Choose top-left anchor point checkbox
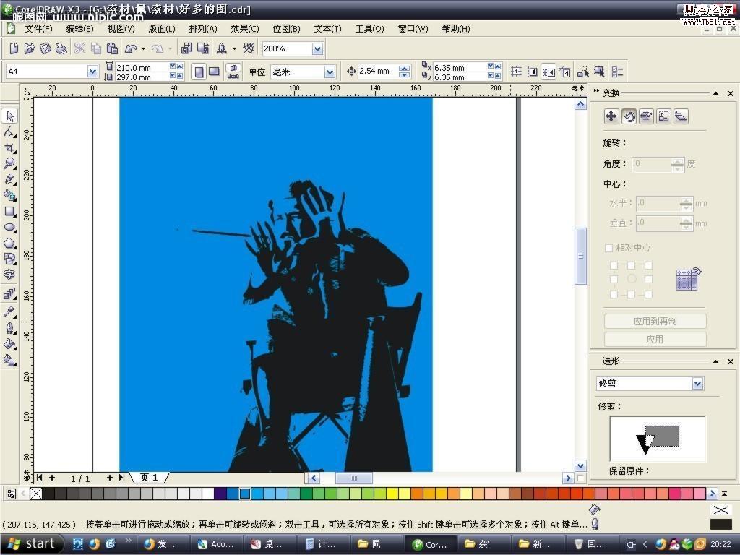The image size is (740, 555). [x=614, y=265]
